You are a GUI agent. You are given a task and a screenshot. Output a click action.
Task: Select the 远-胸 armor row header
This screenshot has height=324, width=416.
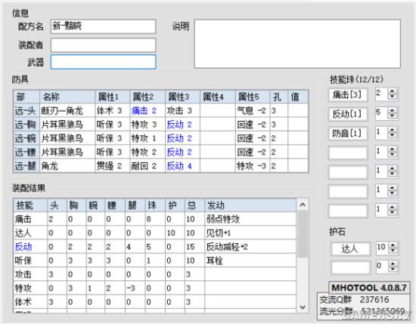tap(26, 125)
